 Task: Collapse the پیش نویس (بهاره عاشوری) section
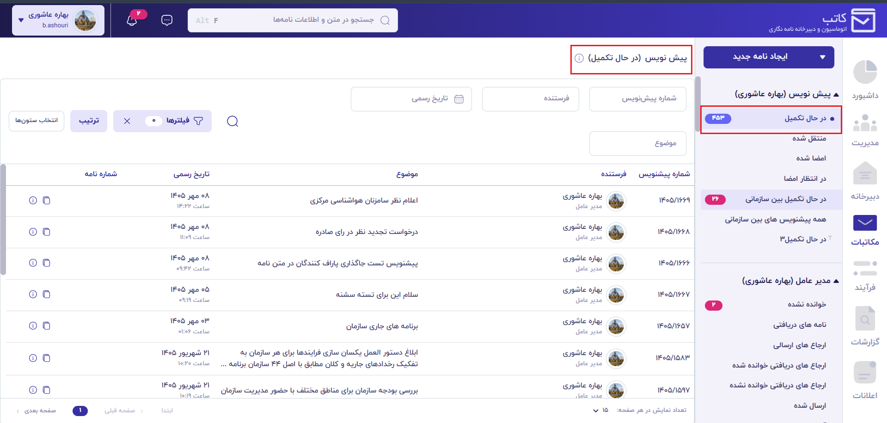[836, 94]
